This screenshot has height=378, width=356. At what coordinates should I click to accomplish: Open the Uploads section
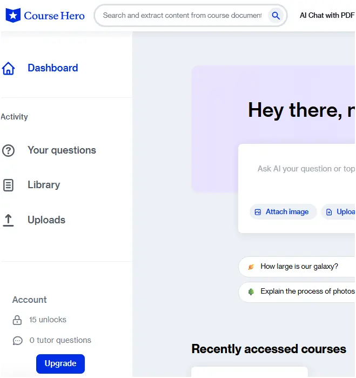point(46,220)
